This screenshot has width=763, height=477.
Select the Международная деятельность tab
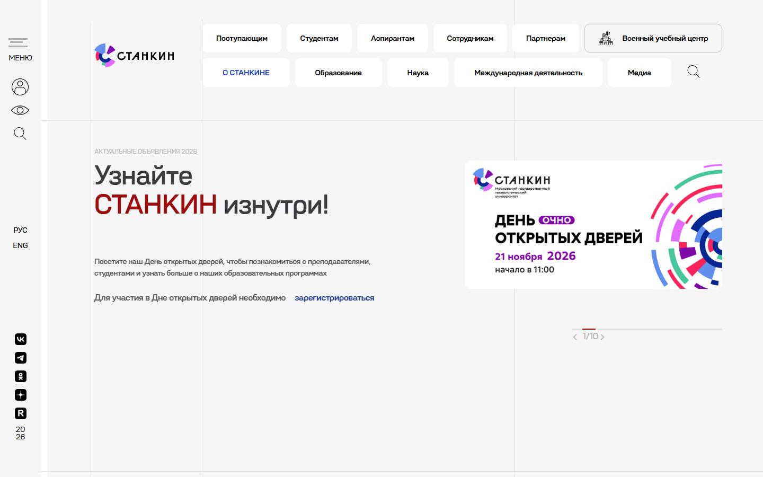tap(528, 73)
